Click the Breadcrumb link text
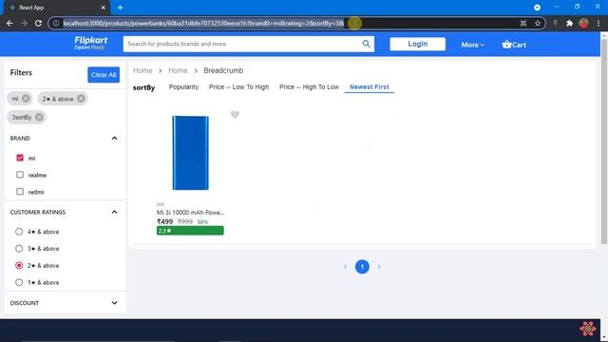 (x=223, y=70)
